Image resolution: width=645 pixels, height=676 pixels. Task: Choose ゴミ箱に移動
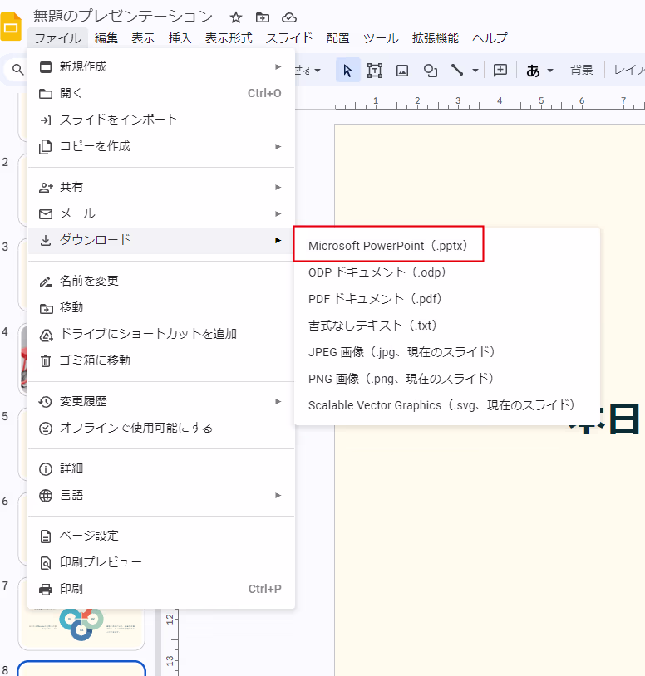pos(161,361)
